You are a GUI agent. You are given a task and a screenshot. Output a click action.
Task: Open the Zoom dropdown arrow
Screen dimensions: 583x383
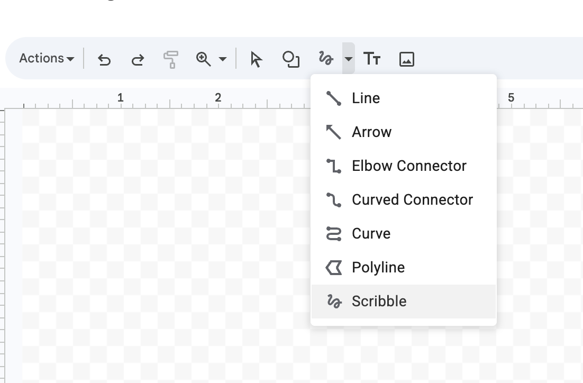(222, 59)
